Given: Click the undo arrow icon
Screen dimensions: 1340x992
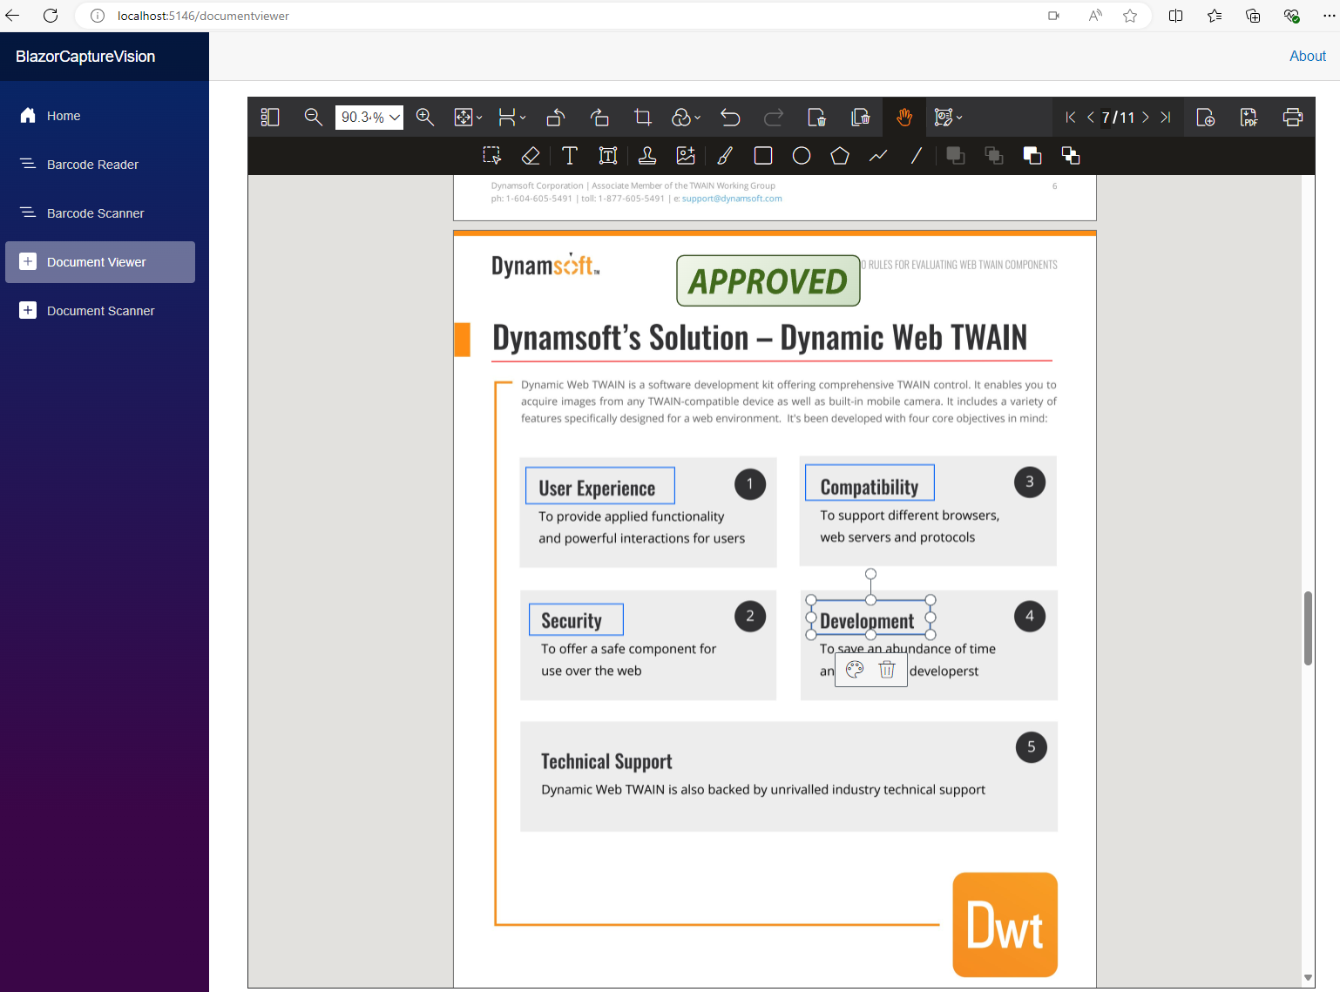Looking at the screenshot, I should click(x=730, y=118).
